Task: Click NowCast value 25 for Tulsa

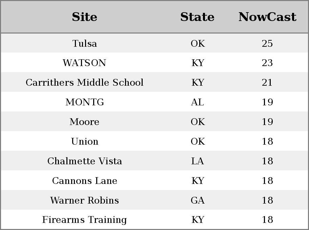Action: coord(267,43)
